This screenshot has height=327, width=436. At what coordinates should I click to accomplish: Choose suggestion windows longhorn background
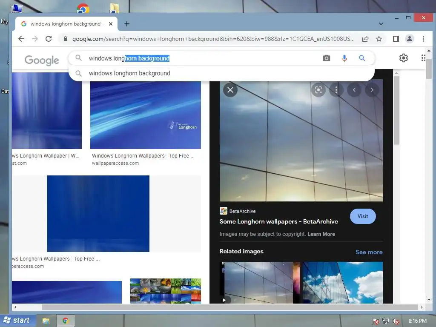pos(221,73)
